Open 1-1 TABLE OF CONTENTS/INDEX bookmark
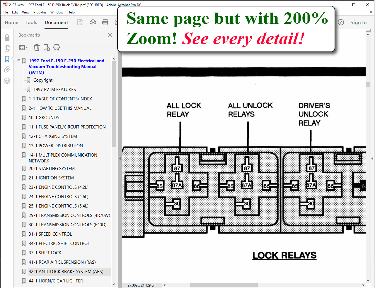Image resolution: width=375 pixels, height=288 pixels. tap(60, 99)
